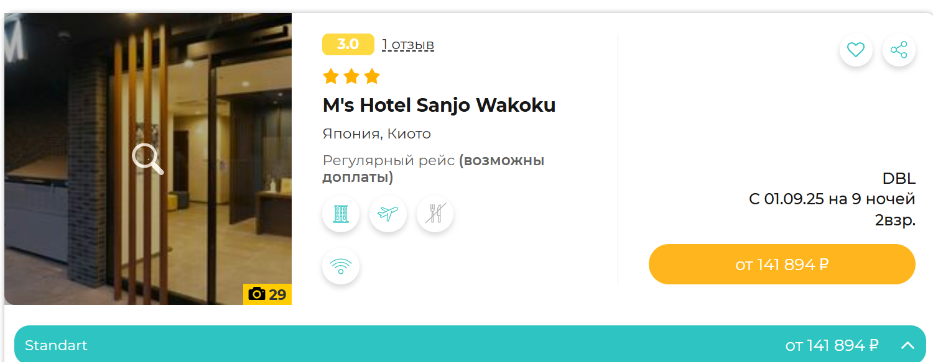Image resolution: width=933 pixels, height=362 pixels.
Task: Click the price in the Standart bar
Action: [832, 345]
